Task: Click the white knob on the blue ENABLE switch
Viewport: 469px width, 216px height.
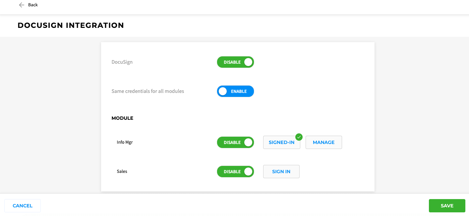Action: (223, 91)
